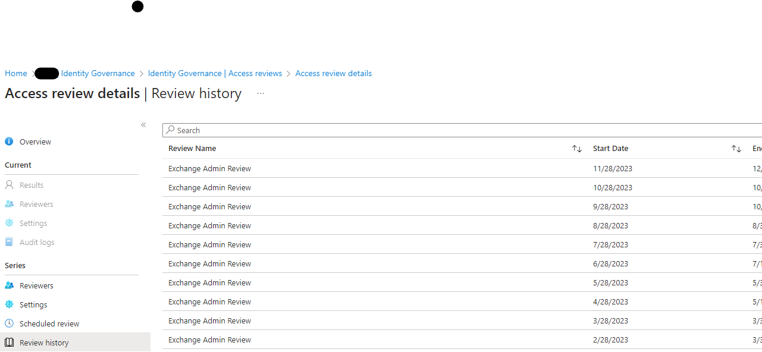Go to Access reviews via breadcrumb
The width and height of the screenshot is (762, 352).
[215, 73]
